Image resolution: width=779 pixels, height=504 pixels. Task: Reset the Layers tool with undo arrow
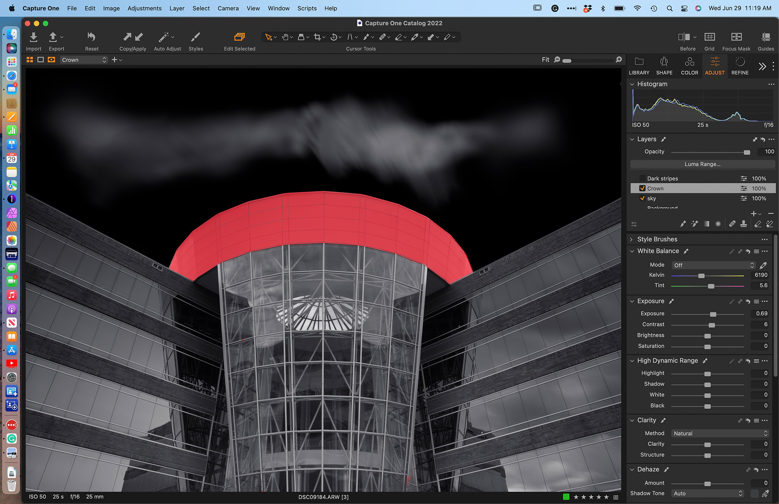763,139
